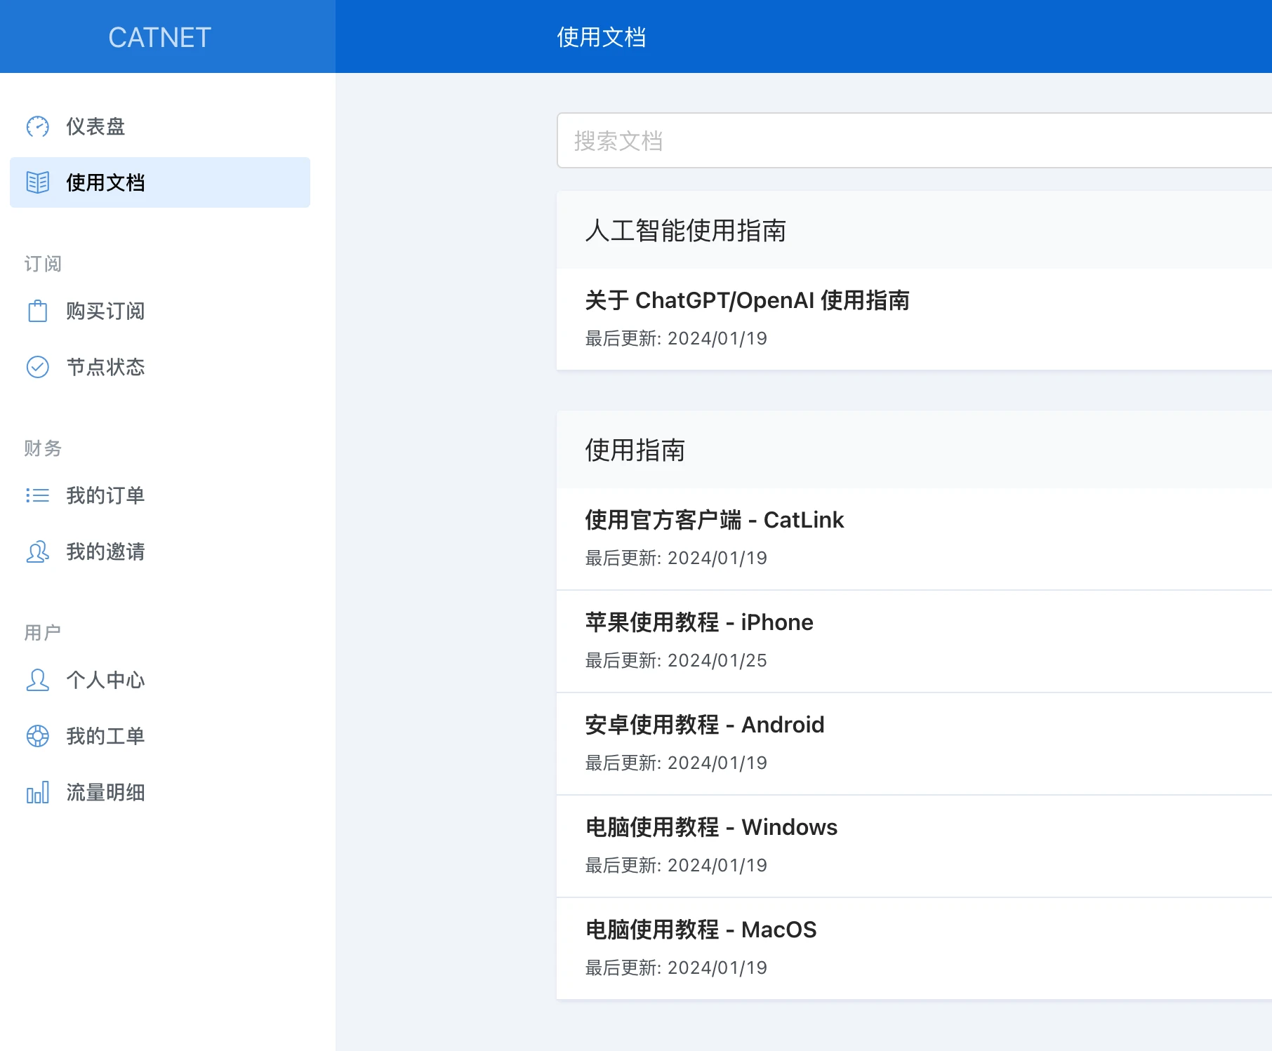Screen dimensions: 1272x1051
Task: Open 购买订阅 via the shopping bag icon
Action: (x=37, y=311)
